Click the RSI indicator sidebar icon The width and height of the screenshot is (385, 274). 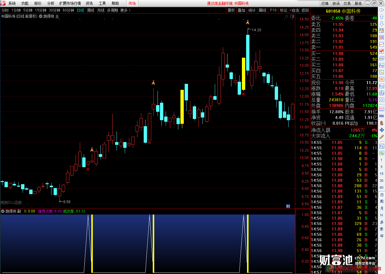point(382,116)
